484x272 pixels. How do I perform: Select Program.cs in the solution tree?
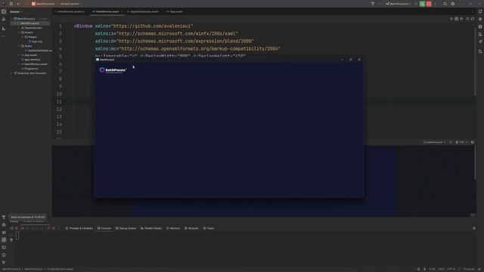(29, 69)
